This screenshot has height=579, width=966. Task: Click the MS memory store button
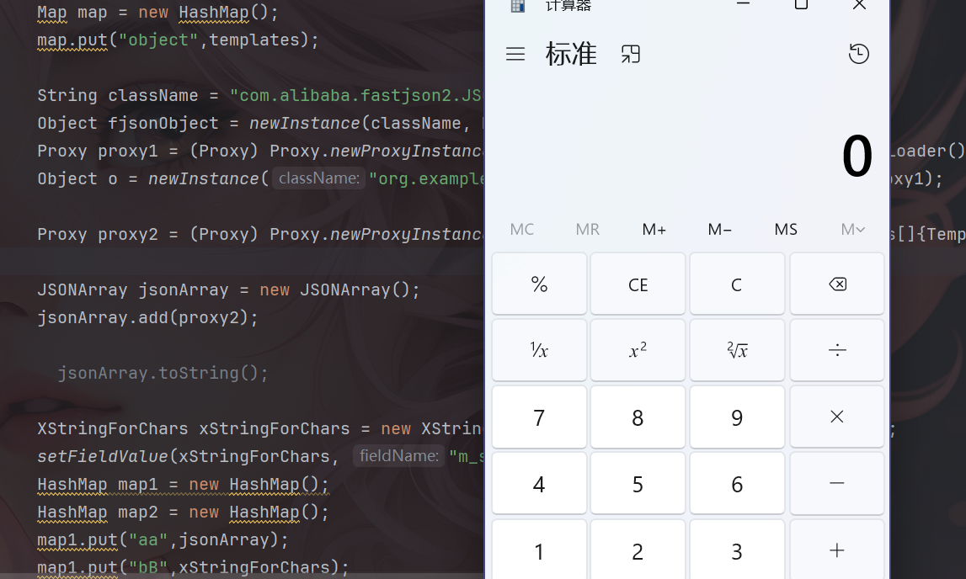pyautogui.click(x=786, y=230)
